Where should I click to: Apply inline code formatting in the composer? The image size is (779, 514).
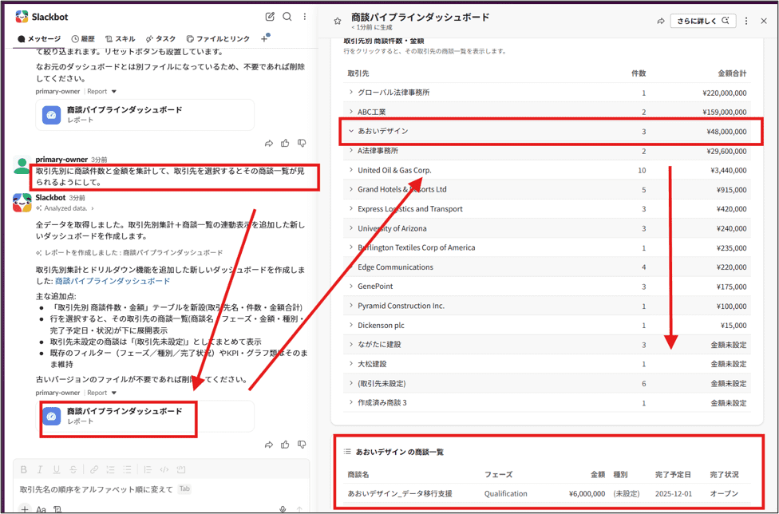tap(164, 469)
